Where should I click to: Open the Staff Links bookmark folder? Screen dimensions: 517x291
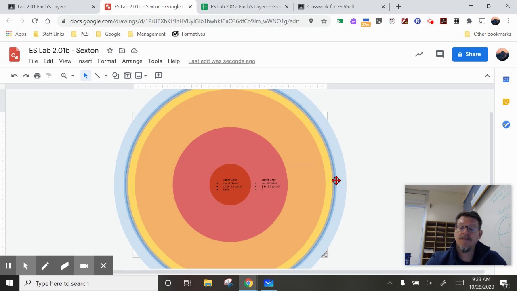click(48, 34)
